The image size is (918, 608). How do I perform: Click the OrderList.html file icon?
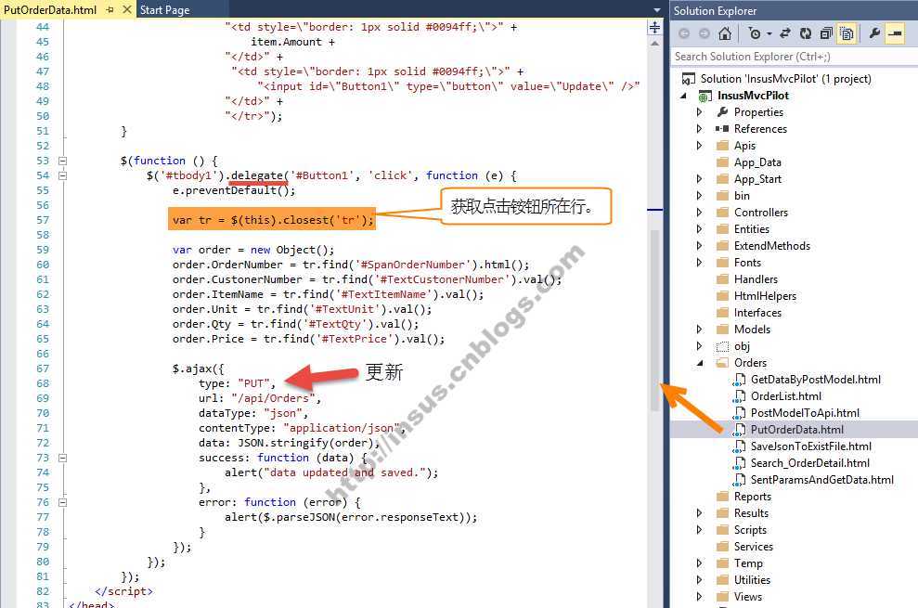pyautogui.click(x=740, y=396)
